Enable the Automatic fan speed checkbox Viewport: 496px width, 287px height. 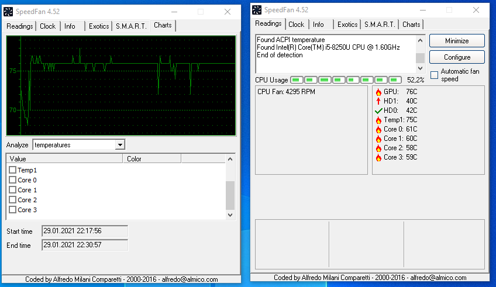435,75
